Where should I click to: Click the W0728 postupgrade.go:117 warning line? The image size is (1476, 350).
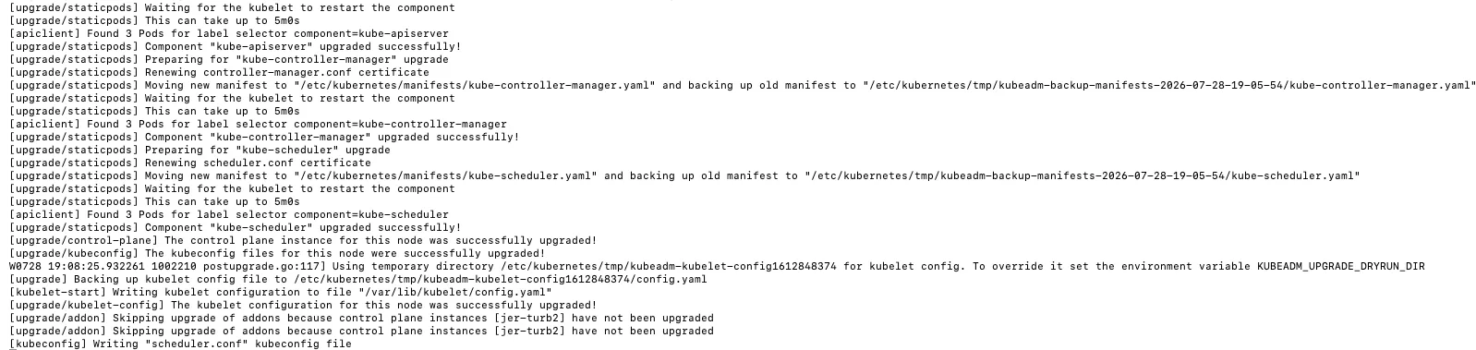(x=716, y=266)
